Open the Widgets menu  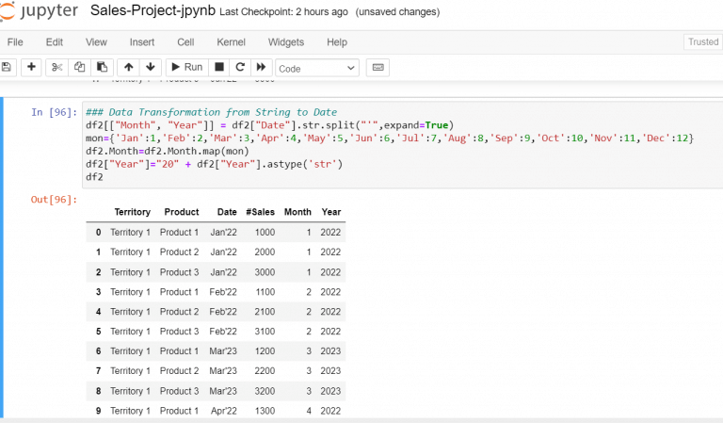(286, 42)
